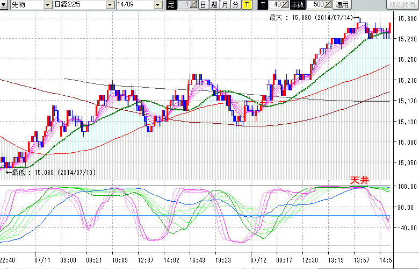Click the 適用 apply button

pyautogui.click(x=342, y=5)
